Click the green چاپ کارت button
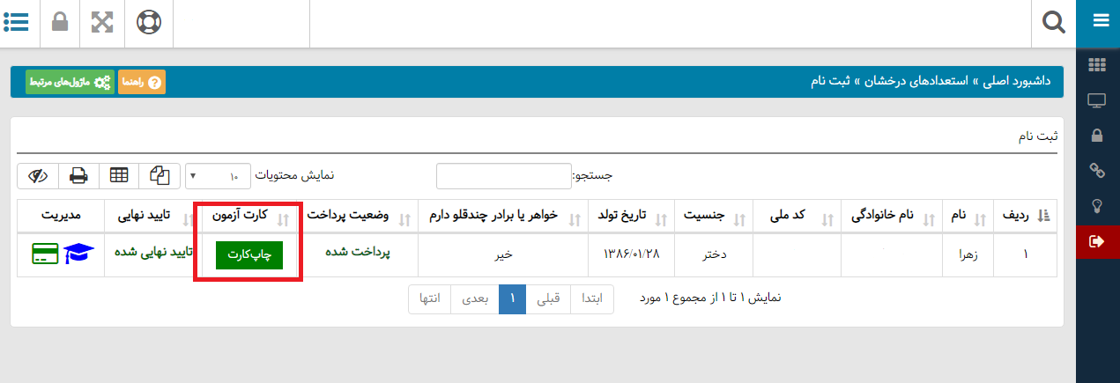This screenshot has height=383, width=1120. point(251,254)
